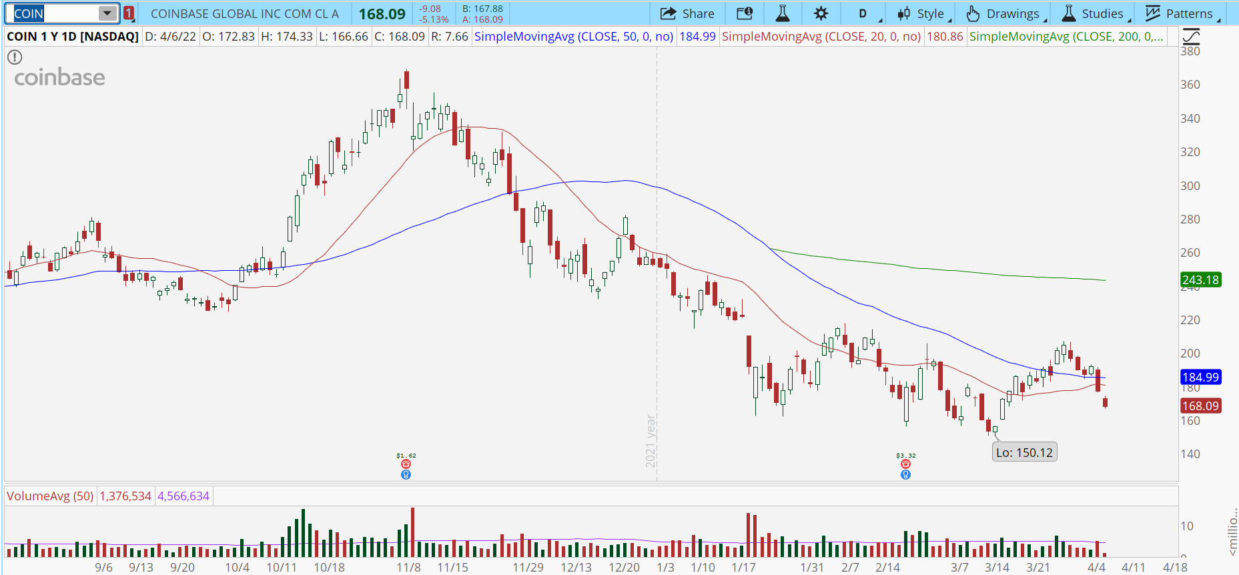The height and width of the screenshot is (575, 1239).
Task: Open the news and events card icon
Action: (x=745, y=13)
